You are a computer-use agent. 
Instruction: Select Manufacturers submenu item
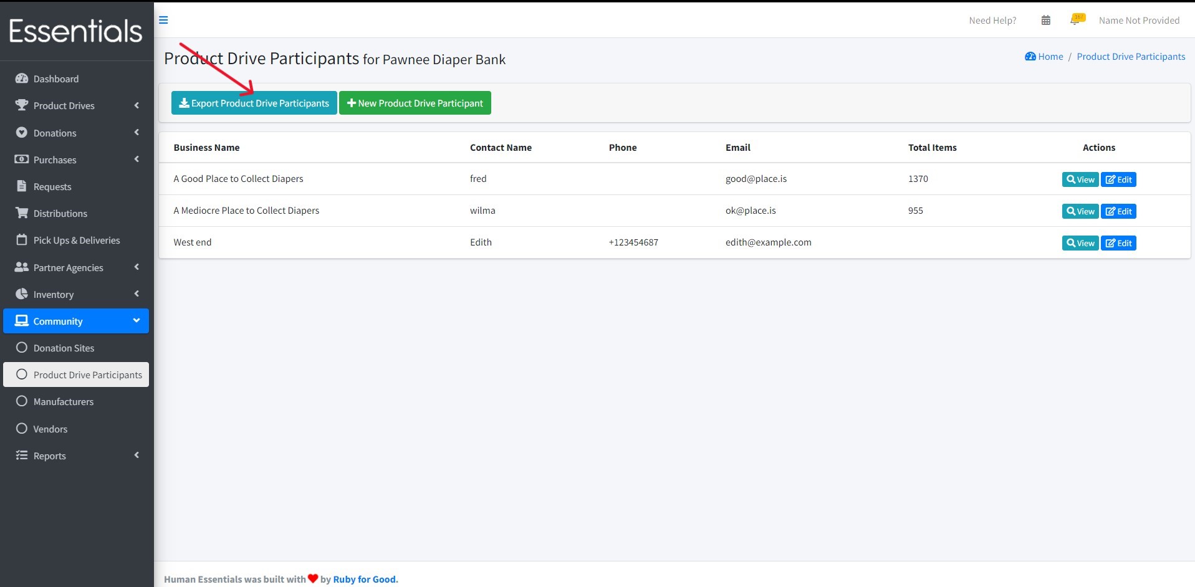[76, 401]
